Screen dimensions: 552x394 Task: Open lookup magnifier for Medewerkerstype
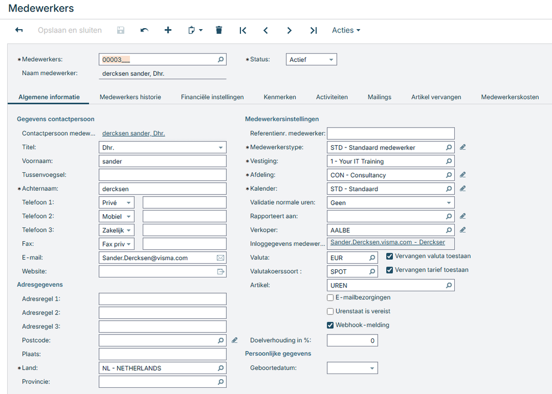tap(449, 147)
